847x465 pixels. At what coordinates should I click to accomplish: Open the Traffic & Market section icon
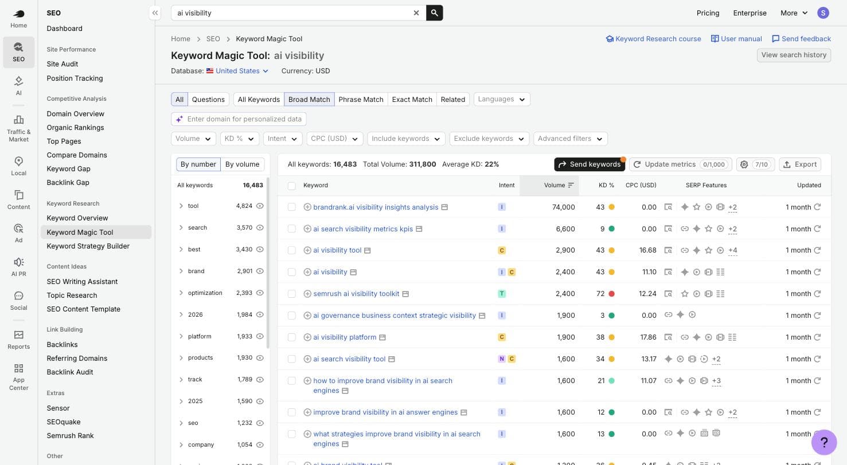tap(18, 127)
